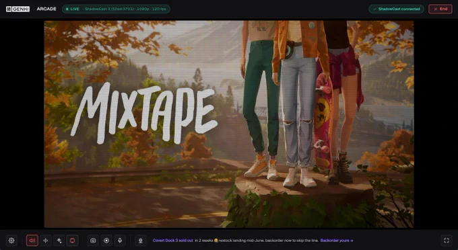458x250 pixels.
Task: Click the mirror/flip video icon
Action: [x=46, y=241]
